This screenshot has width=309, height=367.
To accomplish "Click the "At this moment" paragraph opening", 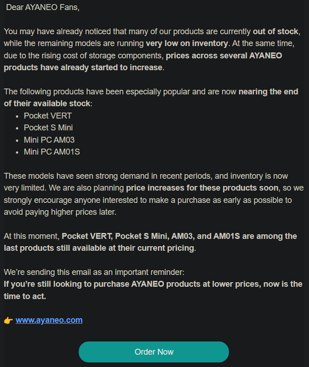I will [x=32, y=236].
